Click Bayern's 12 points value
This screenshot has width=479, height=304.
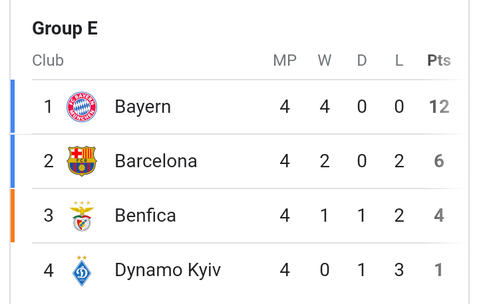tap(439, 107)
